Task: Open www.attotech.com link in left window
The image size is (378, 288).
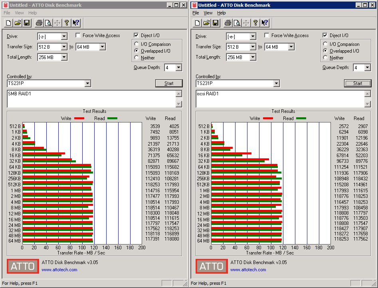Action: point(59,270)
